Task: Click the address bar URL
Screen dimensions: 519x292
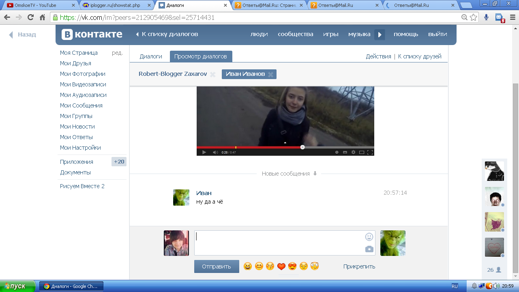Action: coord(137,17)
